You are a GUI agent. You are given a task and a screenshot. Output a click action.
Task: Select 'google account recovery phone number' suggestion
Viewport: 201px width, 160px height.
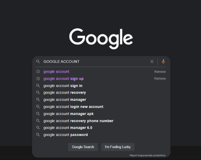(x=101, y=121)
